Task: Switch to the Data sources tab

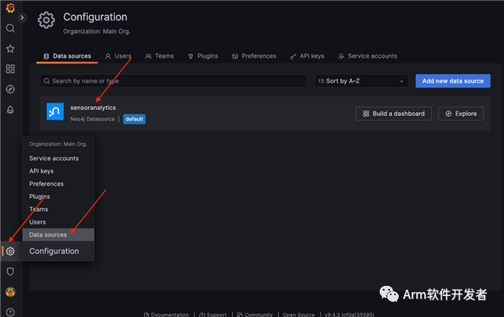Action: [x=67, y=56]
